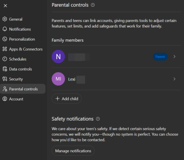Go to the Notifications section
Screen dimensions: 184x160
23,29
